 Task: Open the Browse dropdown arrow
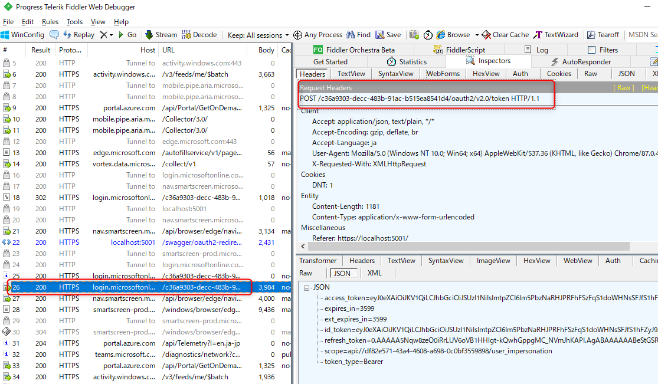click(477, 35)
